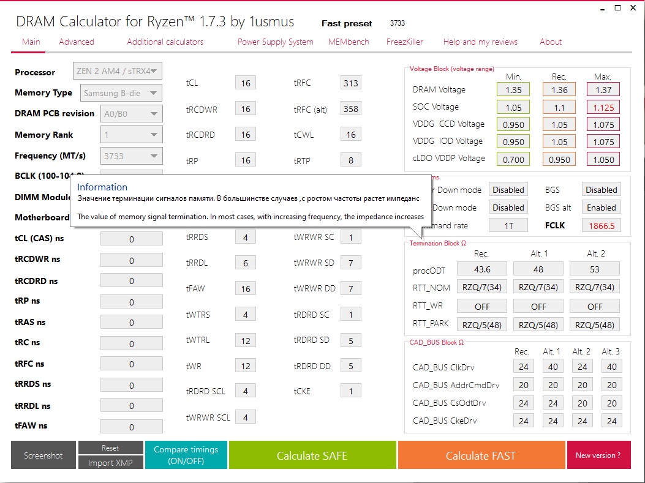
Task: Click the tRC ns input field
Action: tap(131, 343)
